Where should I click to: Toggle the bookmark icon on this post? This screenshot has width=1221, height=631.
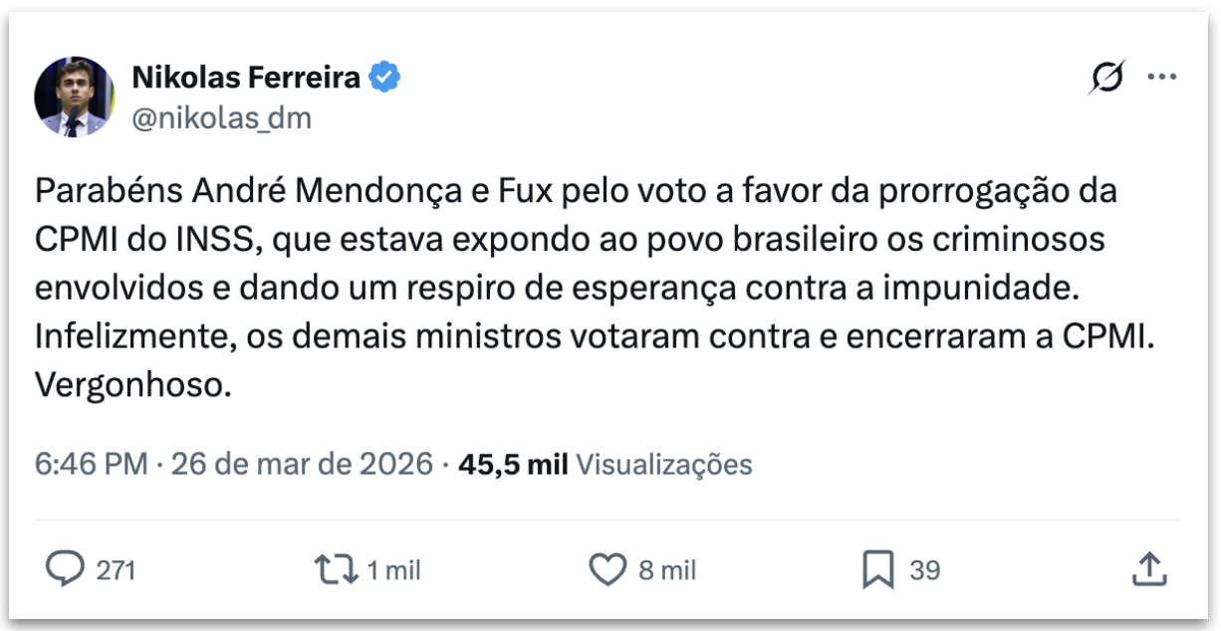click(877, 569)
